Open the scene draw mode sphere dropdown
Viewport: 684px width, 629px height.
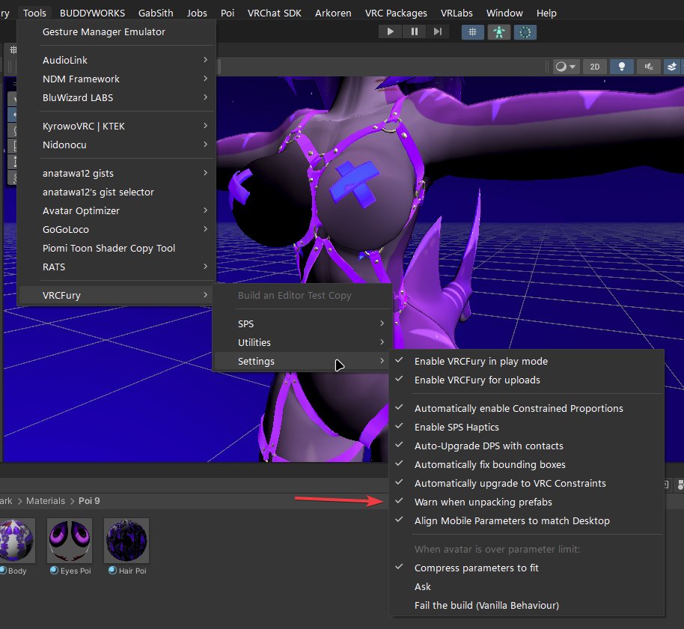coord(566,67)
